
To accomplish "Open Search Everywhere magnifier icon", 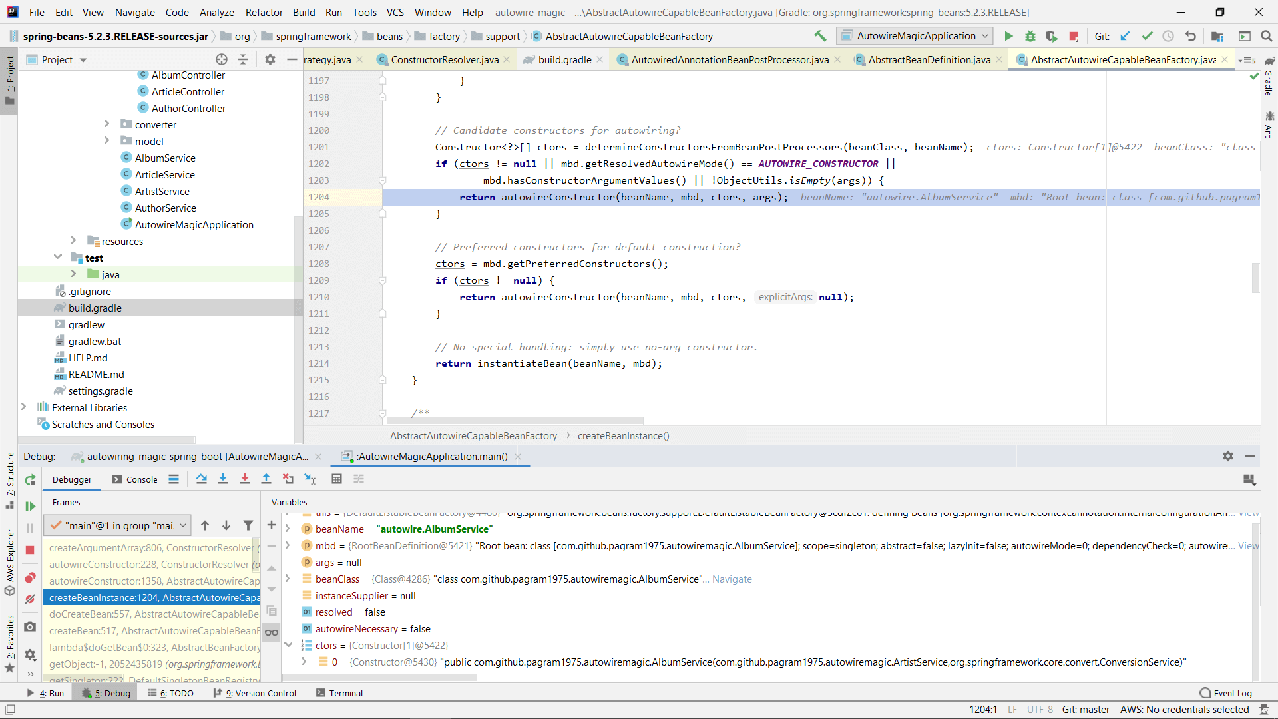I will click(x=1267, y=37).
